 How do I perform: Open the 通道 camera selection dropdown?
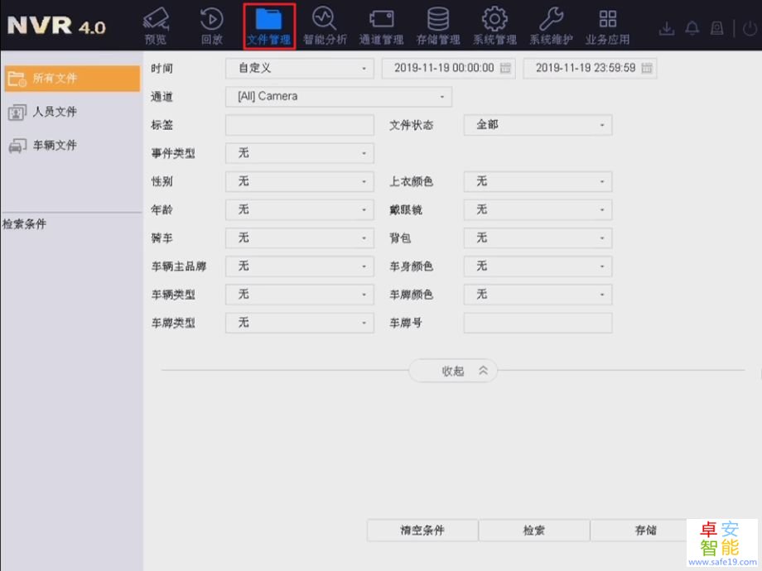pyautogui.click(x=339, y=96)
